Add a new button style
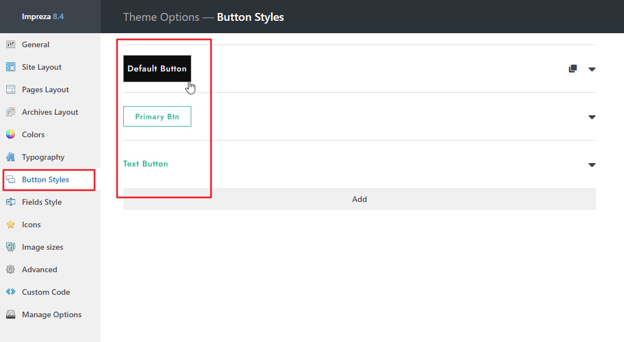Image resolution: width=624 pixels, height=342 pixels. coord(360,199)
